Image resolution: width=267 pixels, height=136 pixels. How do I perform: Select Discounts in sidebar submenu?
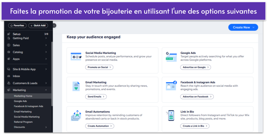(x=19, y=127)
